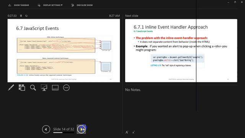Open the See All Slides grid view
Viewport: 245px width, 138px height.
point(22,88)
